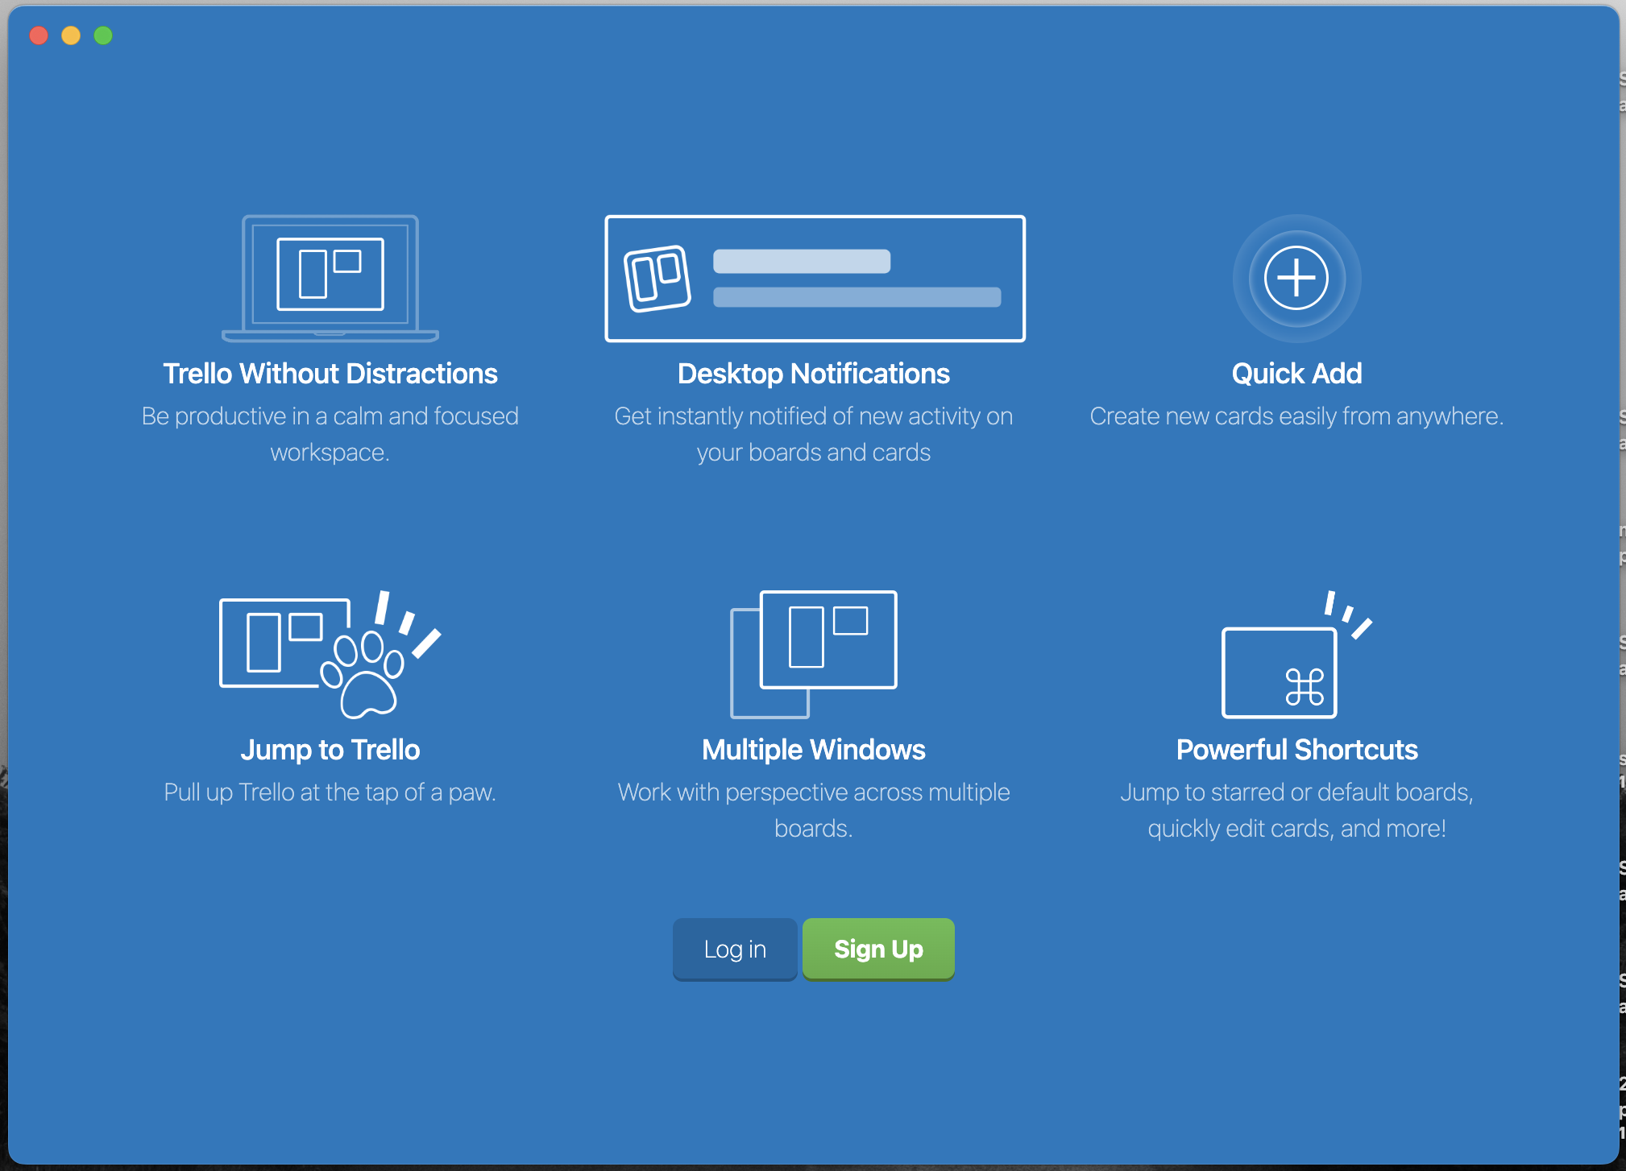Click the Powerful Shortcuts command key icon

click(1296, 654)
